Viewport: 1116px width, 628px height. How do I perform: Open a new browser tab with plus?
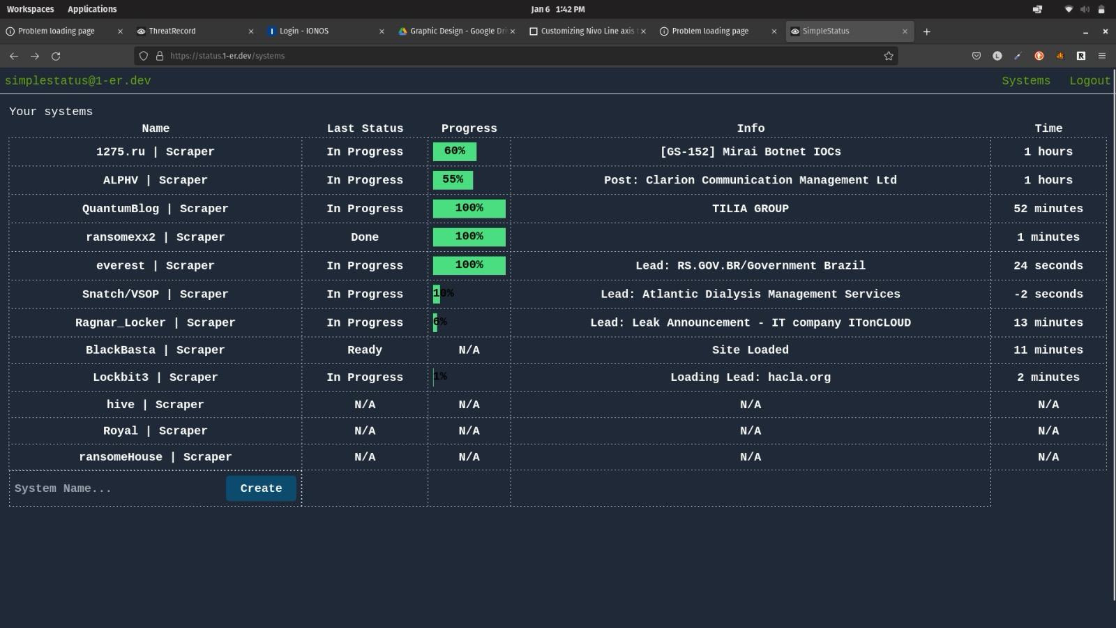coord(926,31)
